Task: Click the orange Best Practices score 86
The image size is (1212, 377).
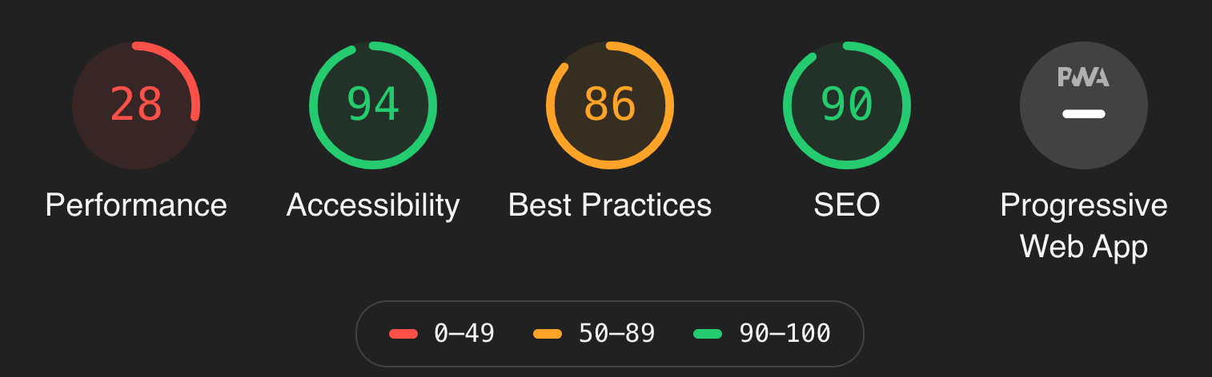Action: [610, 105]
